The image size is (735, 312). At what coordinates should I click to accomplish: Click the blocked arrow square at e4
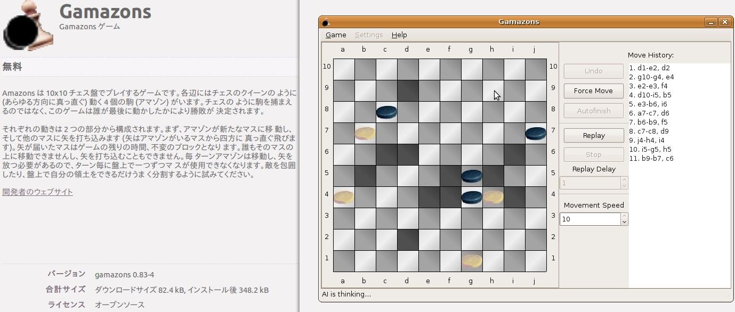click(x=429, y=197)
